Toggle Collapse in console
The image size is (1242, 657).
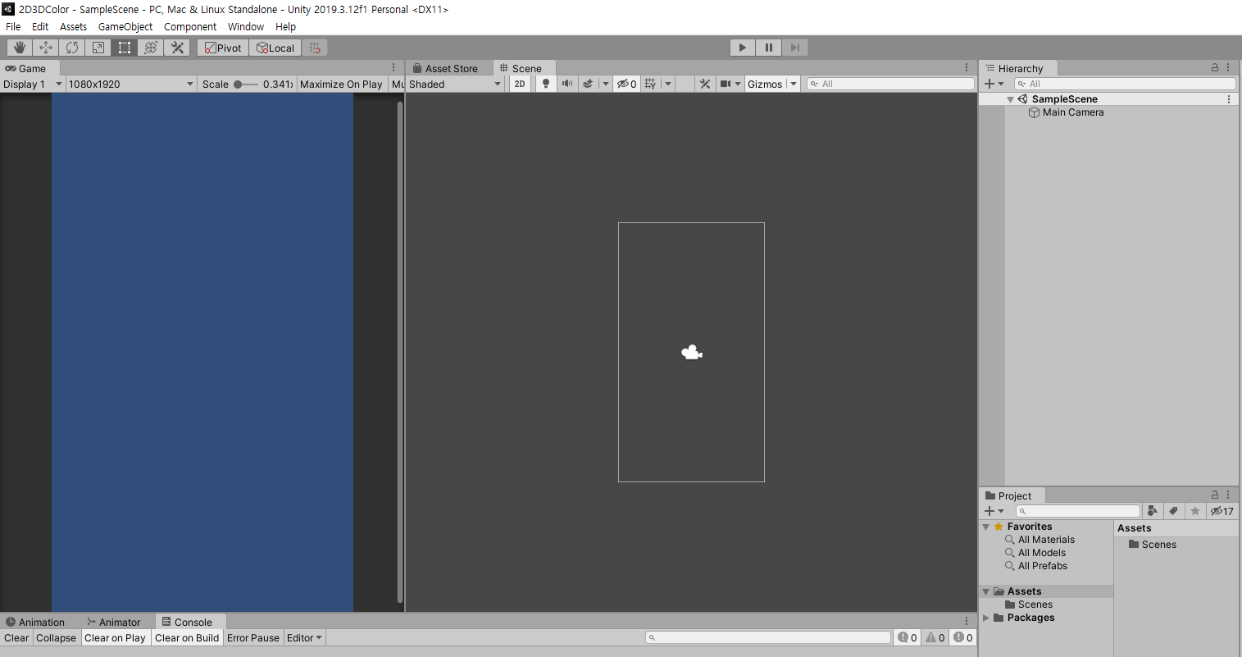(56, 637)
